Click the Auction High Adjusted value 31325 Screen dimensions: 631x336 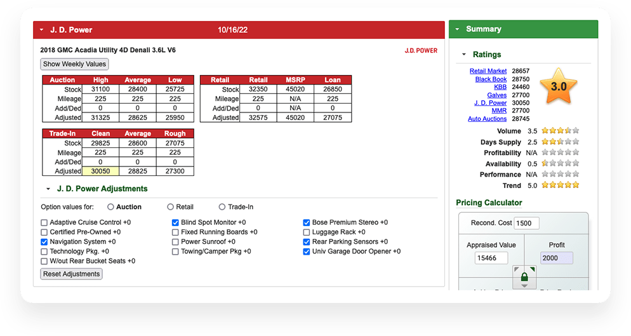click(x=100, y=118)
